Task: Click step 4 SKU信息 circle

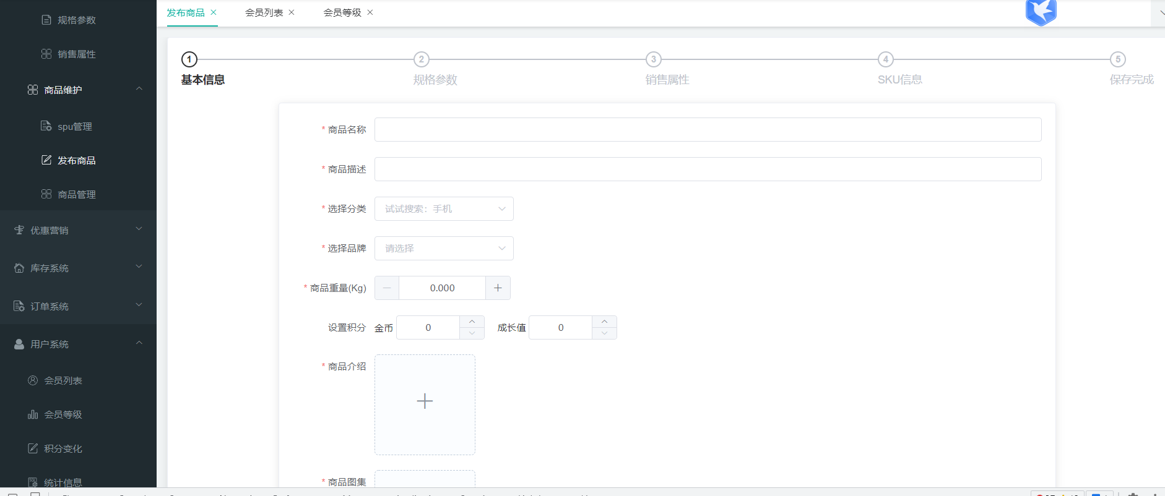Action: (886, 59)
